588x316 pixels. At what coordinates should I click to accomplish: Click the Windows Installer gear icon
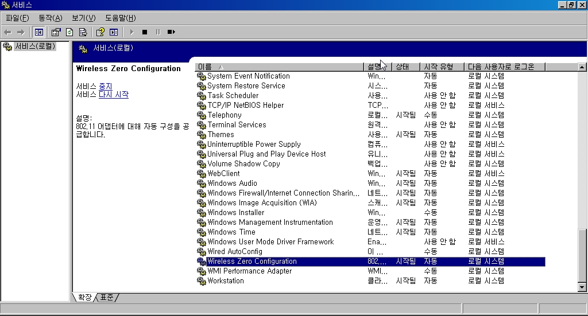[202, 212]
